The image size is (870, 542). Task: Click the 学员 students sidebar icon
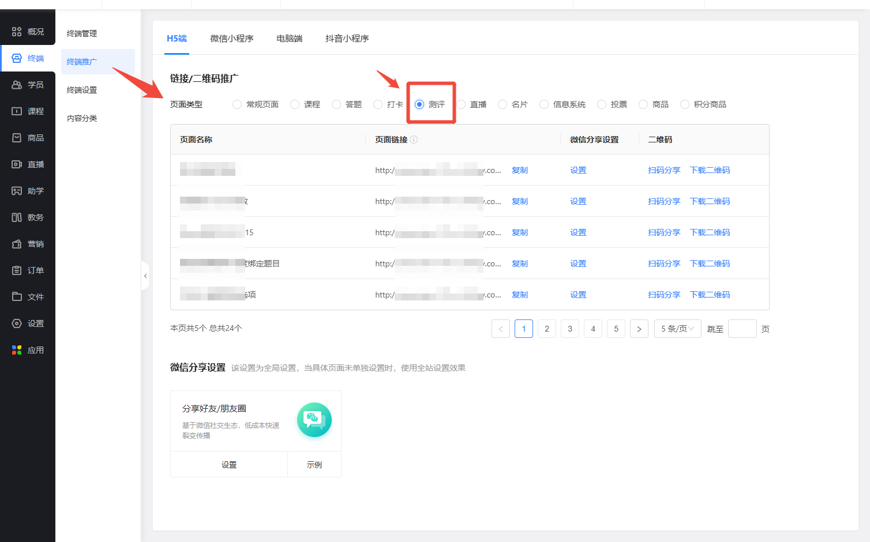(17, 85)
